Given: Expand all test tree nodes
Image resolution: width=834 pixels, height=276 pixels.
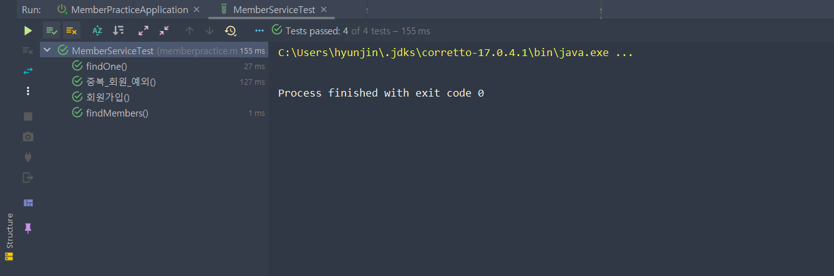Looking at the screenshot, I should [143, 31].
